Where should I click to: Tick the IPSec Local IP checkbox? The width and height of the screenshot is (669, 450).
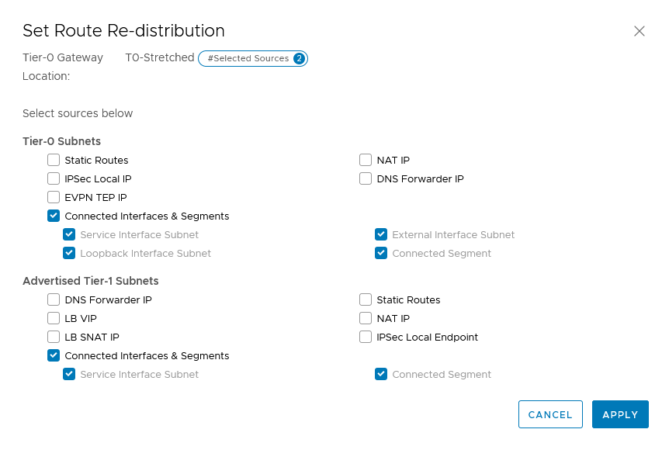click(x=54, y=178)
